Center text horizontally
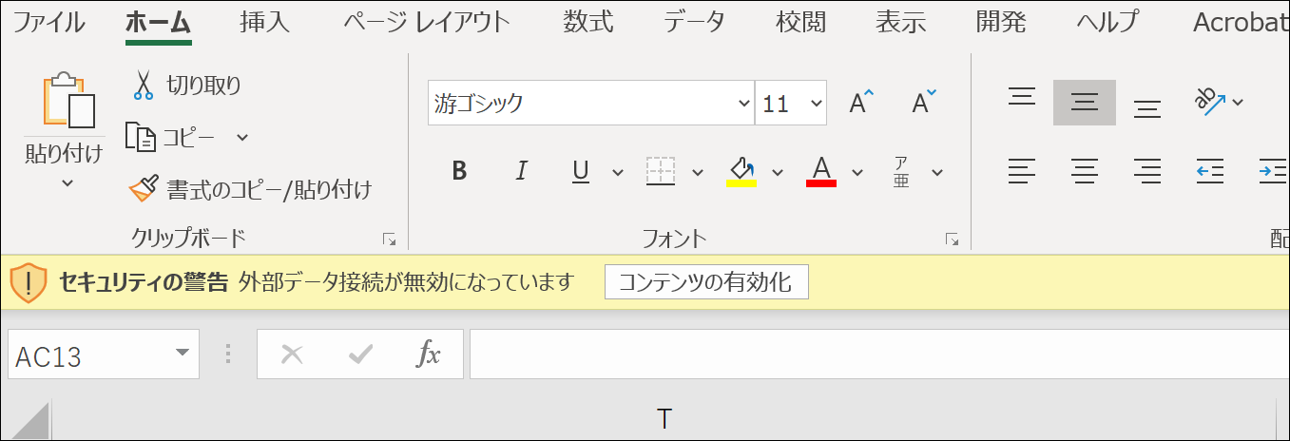Viewport: 1290px width, 441px height. (1085, 171)
